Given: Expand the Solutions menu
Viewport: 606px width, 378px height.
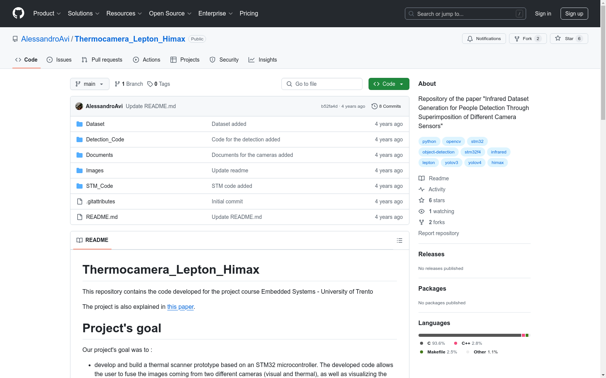Looking at the screenshot, I should tap(83, 13).
